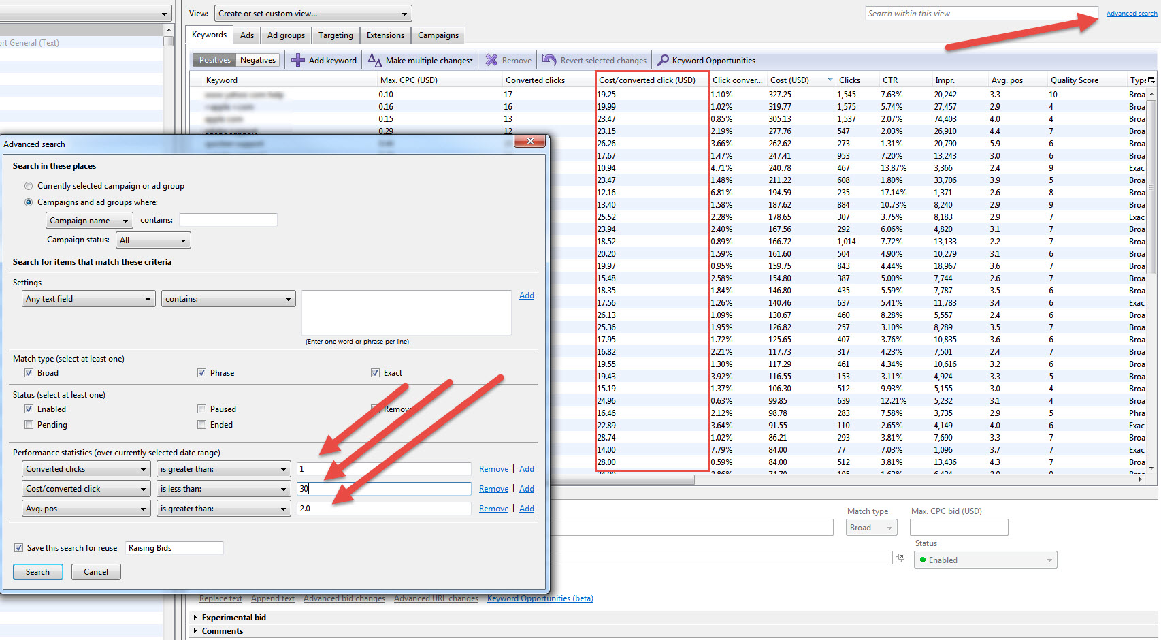Open Keyword Opportunities magnifier icon

[663, 60]
